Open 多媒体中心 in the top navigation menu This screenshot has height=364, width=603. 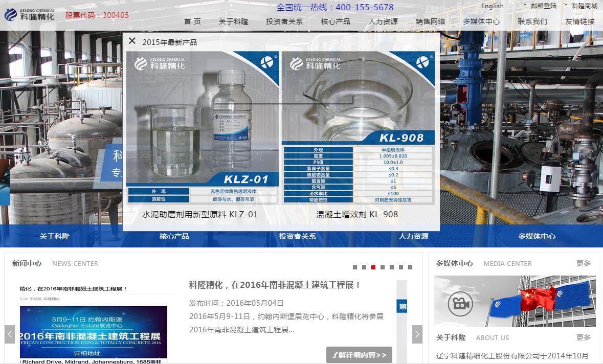[x=481, y=21]
